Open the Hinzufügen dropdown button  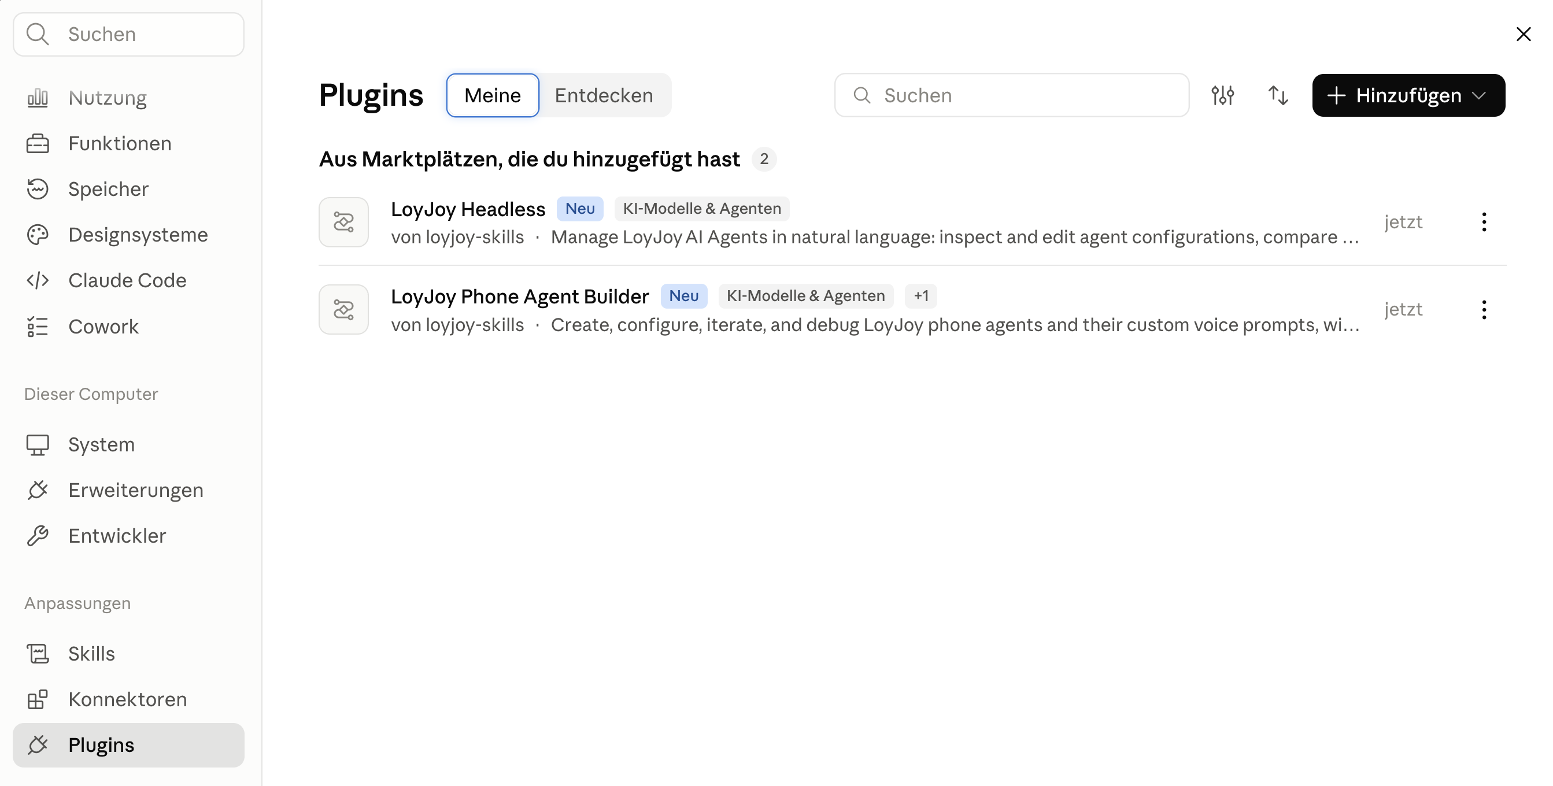1408,95
